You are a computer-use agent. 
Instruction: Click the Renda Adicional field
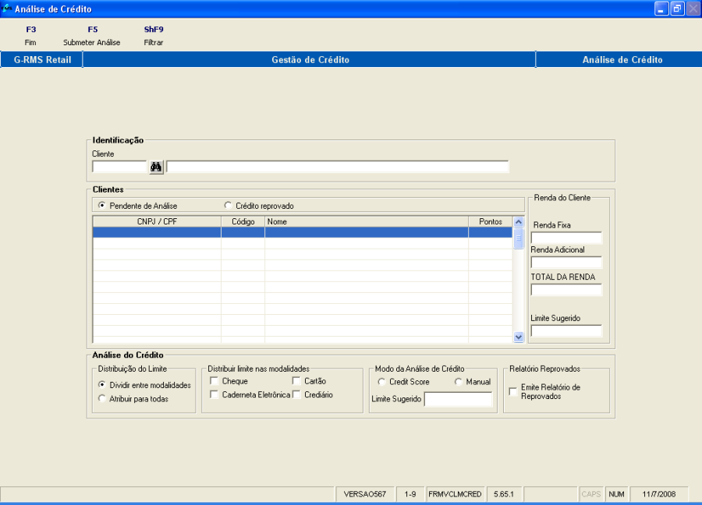click(566, 262)
